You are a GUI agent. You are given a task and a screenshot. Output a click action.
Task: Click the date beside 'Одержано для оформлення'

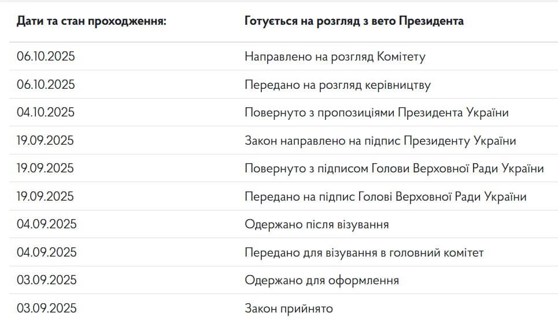coord(46,280)
